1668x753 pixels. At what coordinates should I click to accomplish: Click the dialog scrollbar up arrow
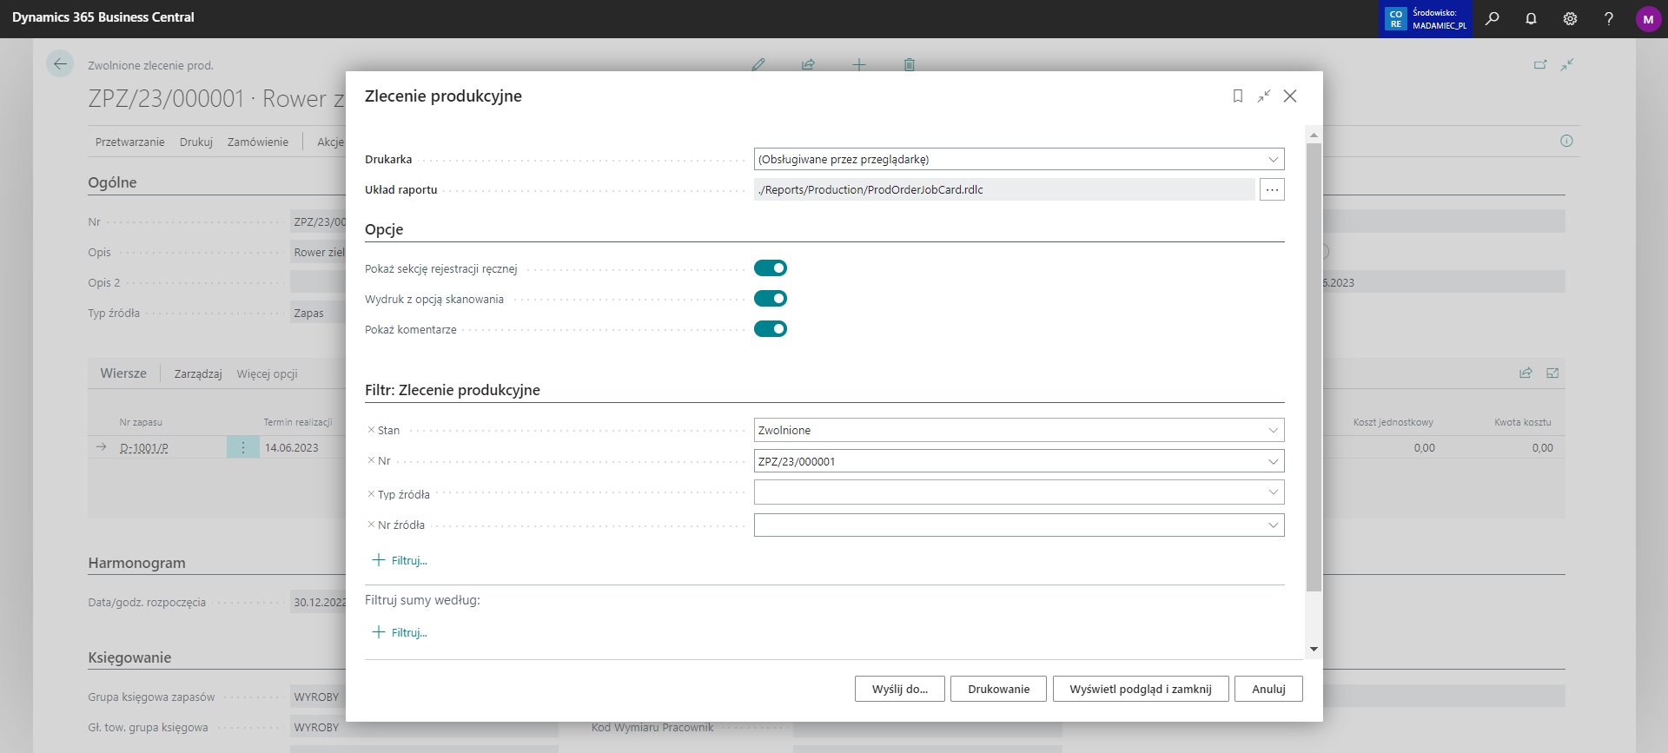1314,135
